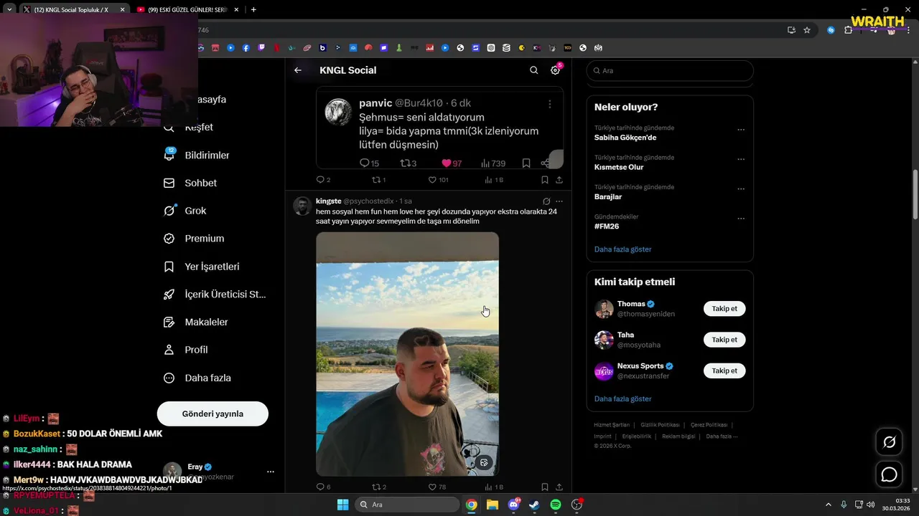The height and width of the screenshot is (516, 919).
Task: Bookmark this page with star icon
Action: tap(807, 30)
